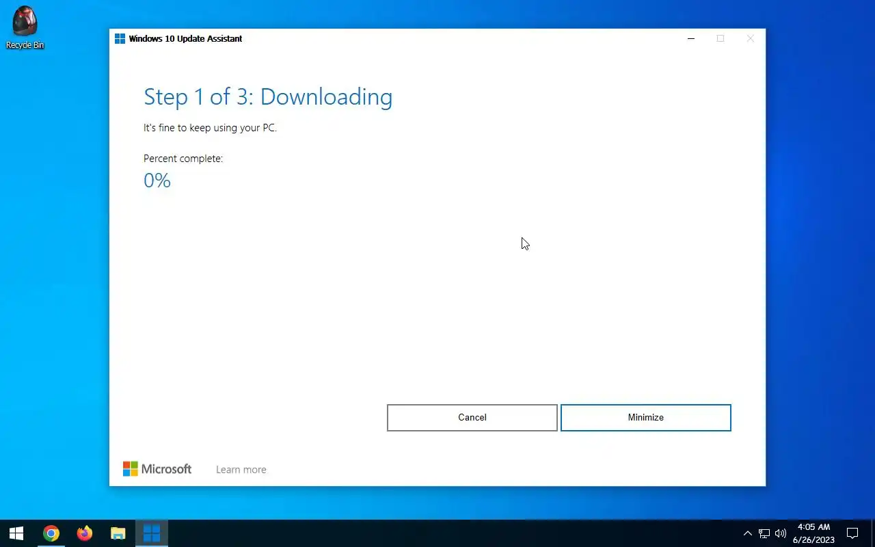This screenshot has height=547, width=875.
Task: Click the 0% progress value
Action: pyautogui.click(x=157, y=181)
